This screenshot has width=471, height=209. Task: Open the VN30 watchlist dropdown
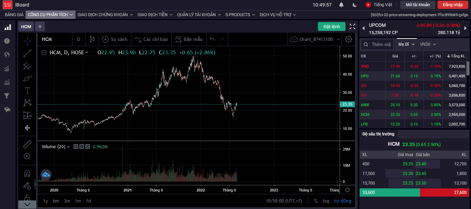pyautogui.click(x=428, y=44)
